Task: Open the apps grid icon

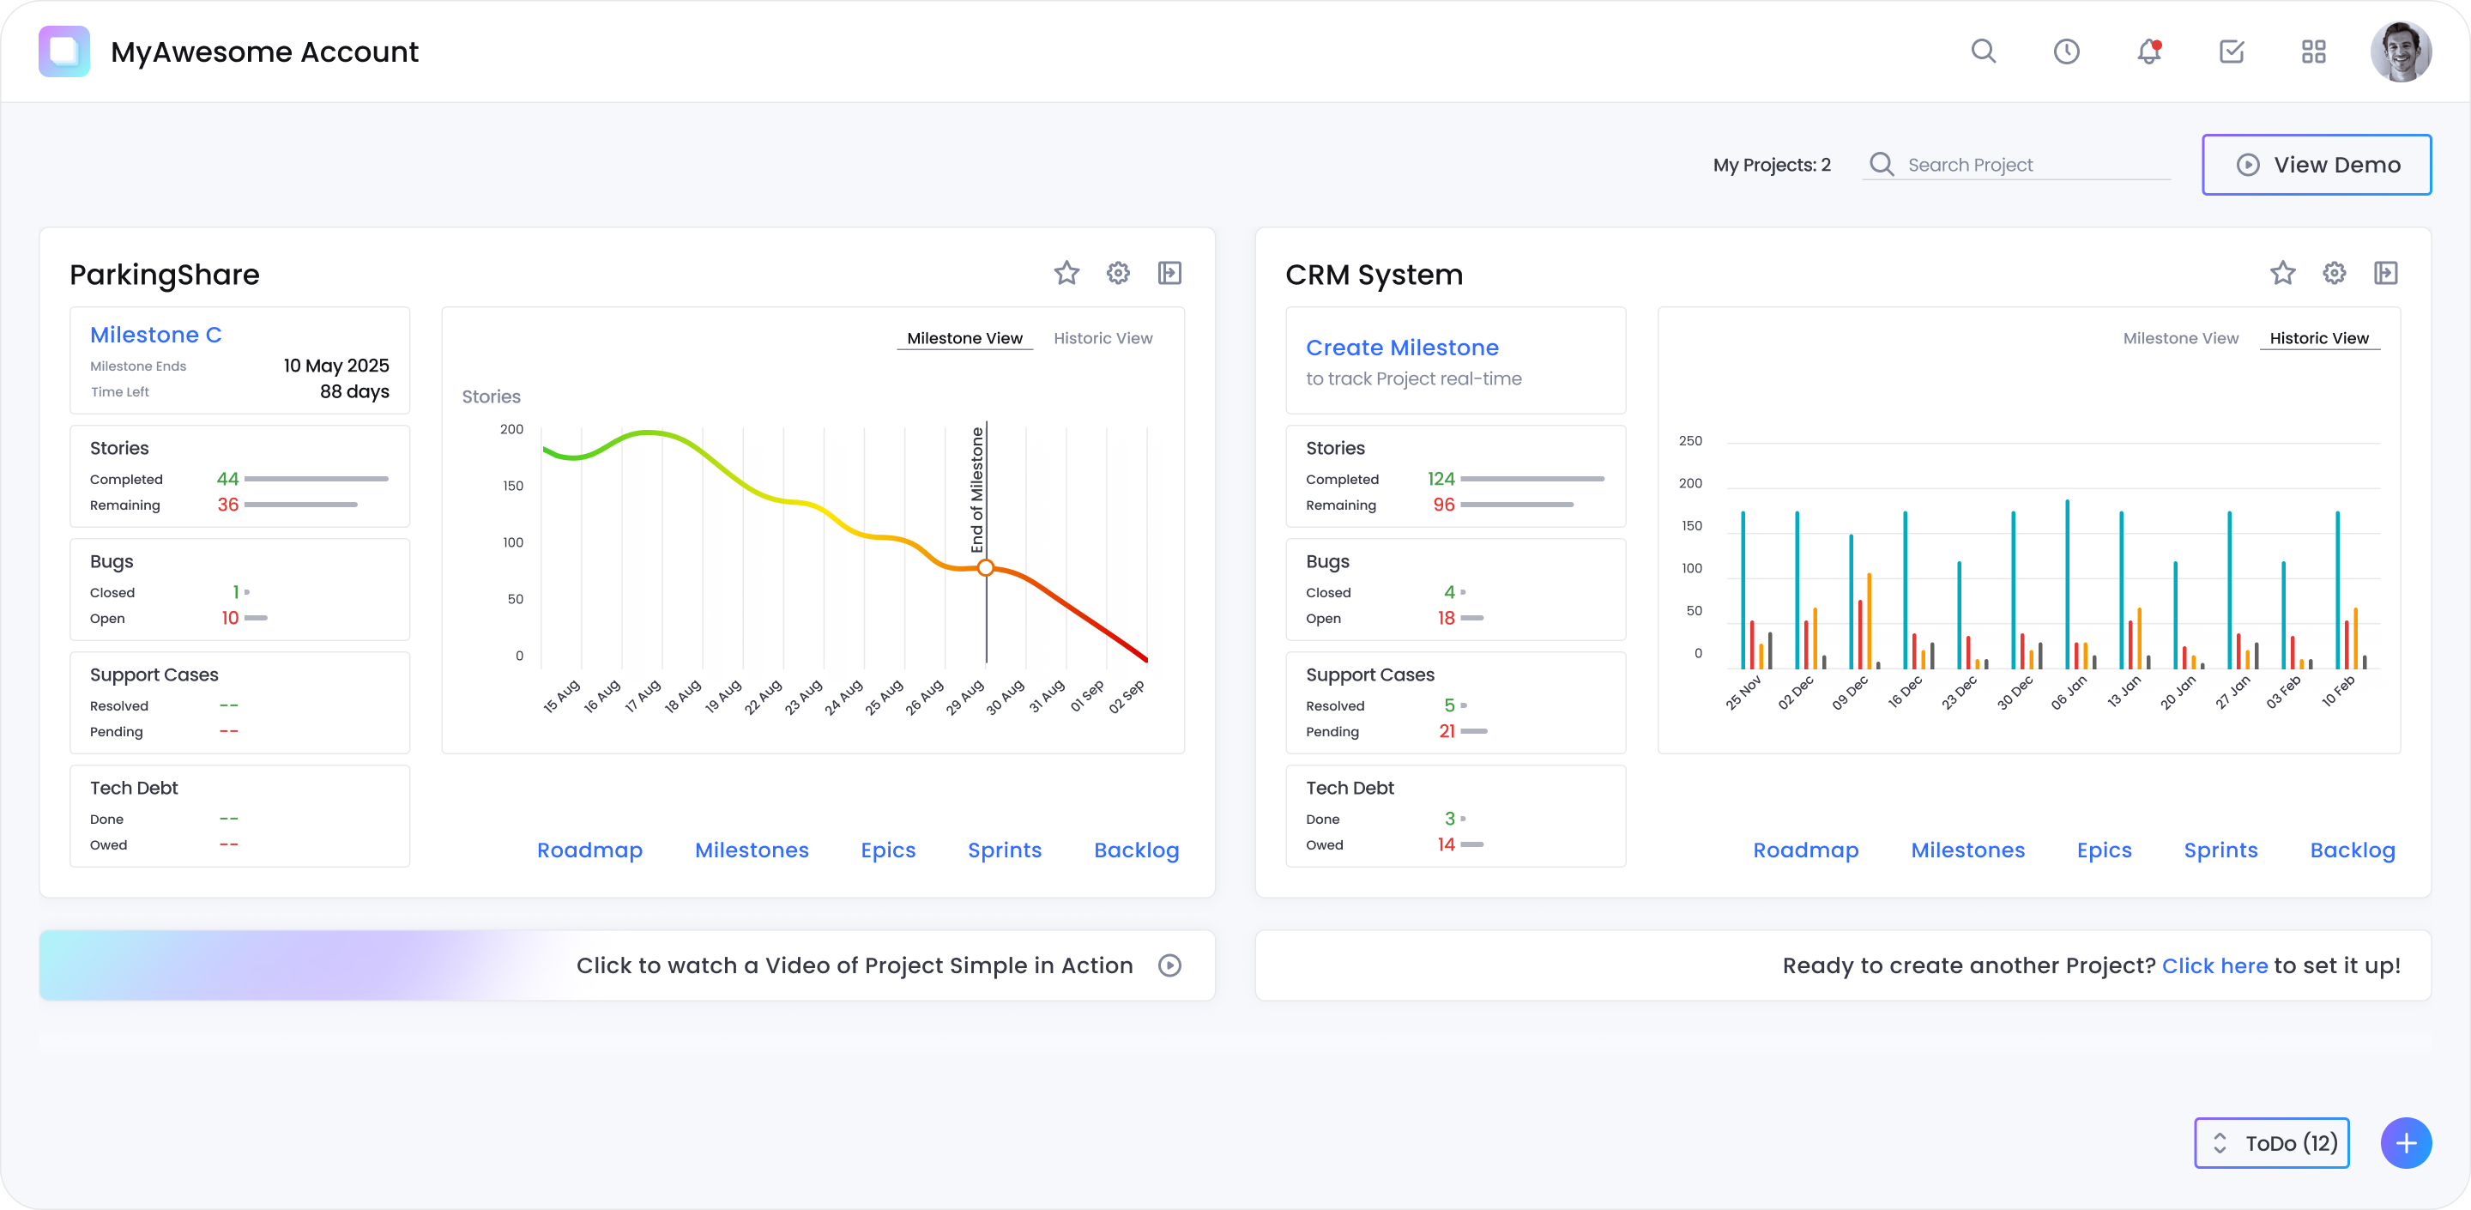Action: pyautogui.click(x=2314, y=51)
